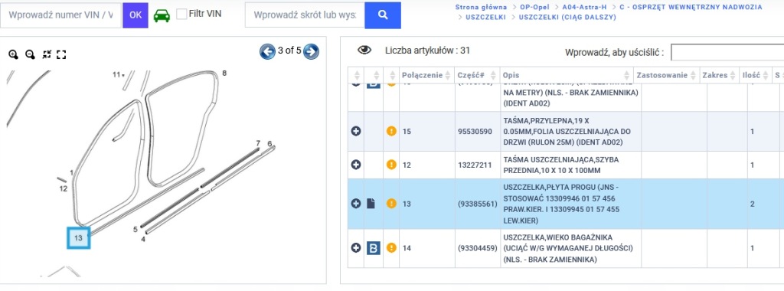The image size is (784, 291).
Task: Sort table by Opis column
Action: [566, 75]
